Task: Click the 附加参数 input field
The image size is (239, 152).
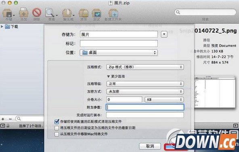Action: [145, 107]
